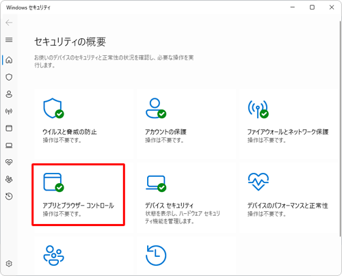
Task: Open ファイアウォールとネットワーク保護 link
Action: (x=288, y=132)
